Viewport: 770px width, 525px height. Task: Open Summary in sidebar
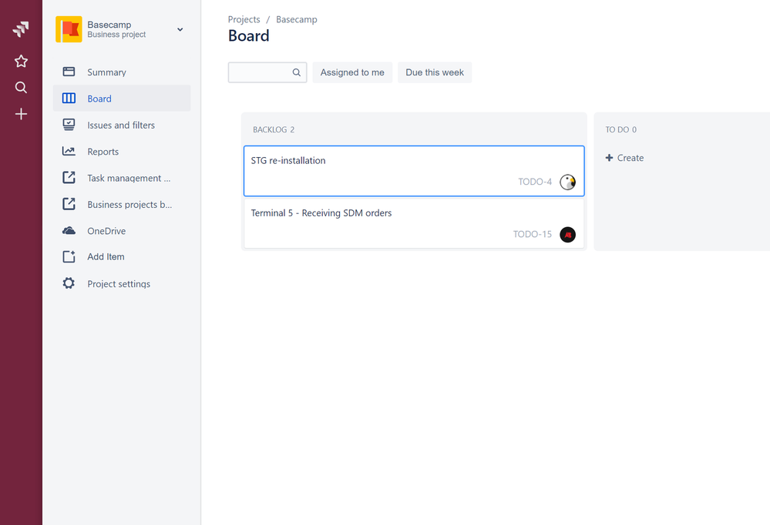pyautogui.click(x=122, y=72)
